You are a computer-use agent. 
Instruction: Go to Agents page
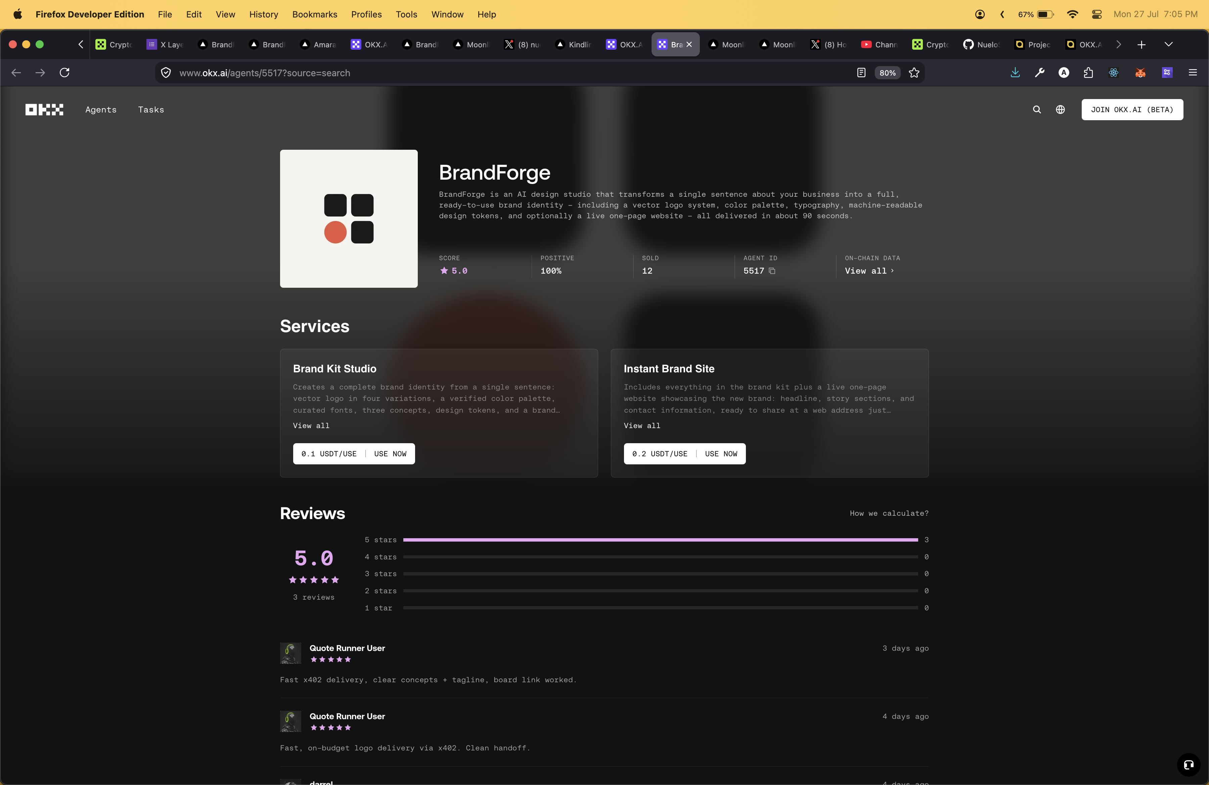tap(100, 110)
